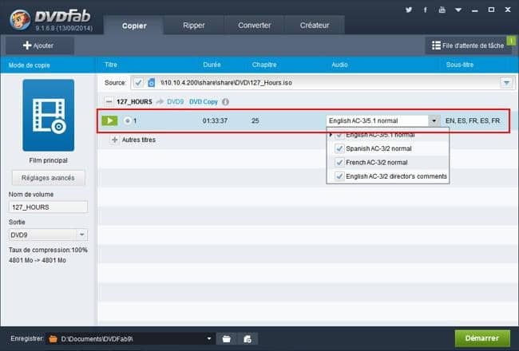Click the green queue count badge
519x351 pixels.
pos(511,41)
